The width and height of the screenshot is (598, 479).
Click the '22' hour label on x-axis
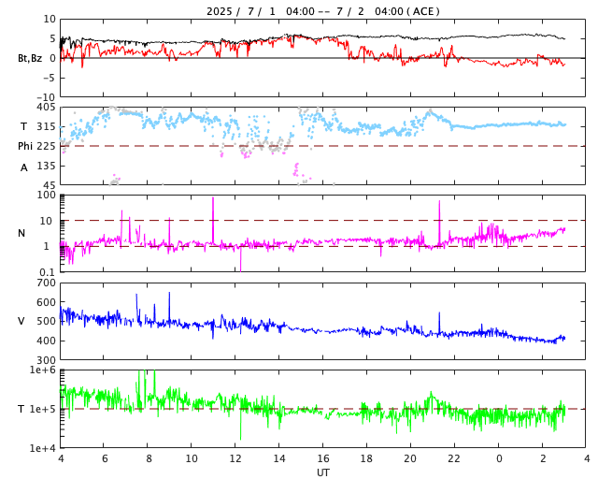click(454, 458)
